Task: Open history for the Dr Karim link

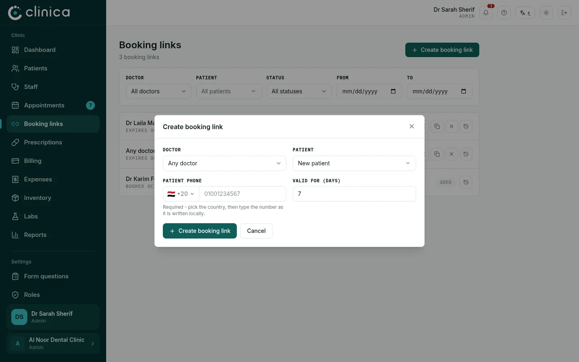Action: coord(466,182)
